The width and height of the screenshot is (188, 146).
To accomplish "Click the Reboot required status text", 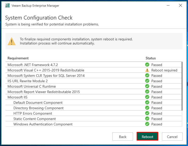I will pyautogui.click(x=164, y=70).
